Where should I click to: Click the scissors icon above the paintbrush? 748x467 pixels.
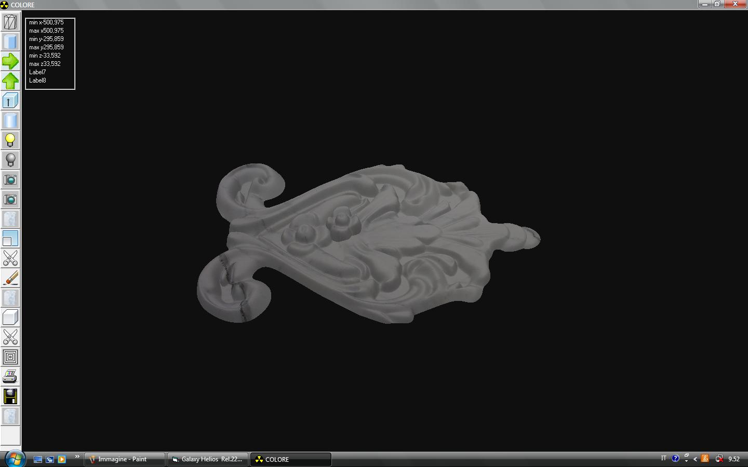click(x=10, y=258)
